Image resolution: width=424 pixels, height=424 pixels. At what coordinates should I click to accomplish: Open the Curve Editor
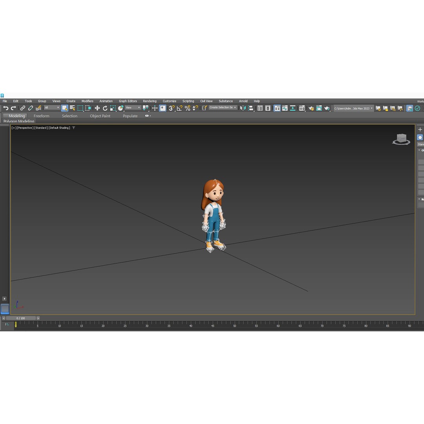point(285,108)
